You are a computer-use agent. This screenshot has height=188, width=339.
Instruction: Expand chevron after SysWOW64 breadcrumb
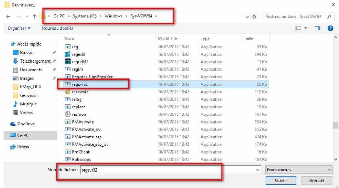pos(156,16)
